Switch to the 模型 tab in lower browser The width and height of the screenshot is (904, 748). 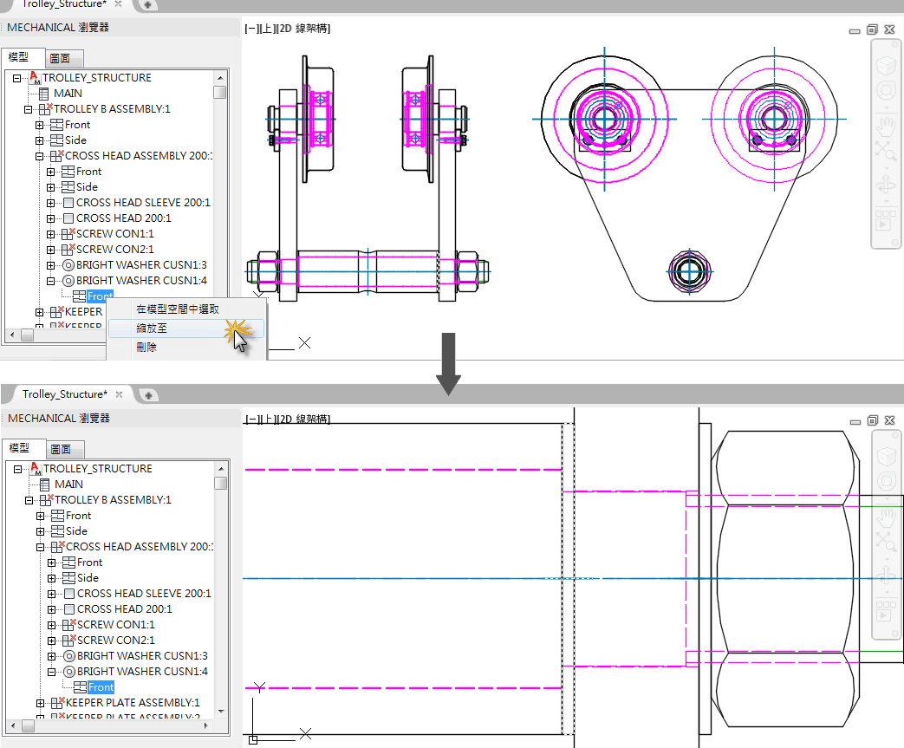point(20,448)
